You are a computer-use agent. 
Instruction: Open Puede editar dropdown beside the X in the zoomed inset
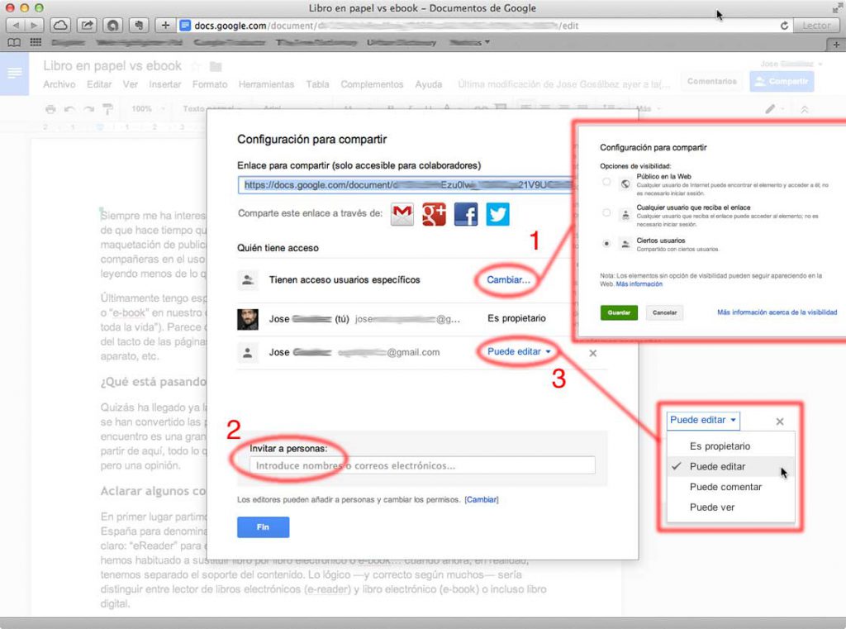(x=703, y=420)
